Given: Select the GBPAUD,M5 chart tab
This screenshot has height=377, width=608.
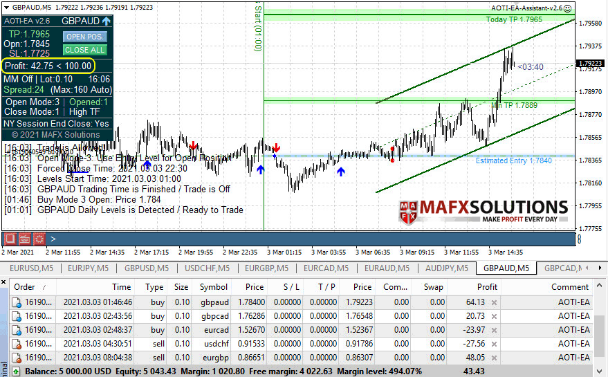Looking at the screenshot, I should click(x=506, y=268).
